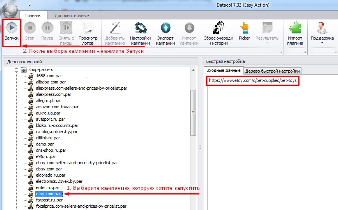Click the icon beside citilink.ru.par
The width and height of the screenshot is (338, 210).
click(31, 138)
